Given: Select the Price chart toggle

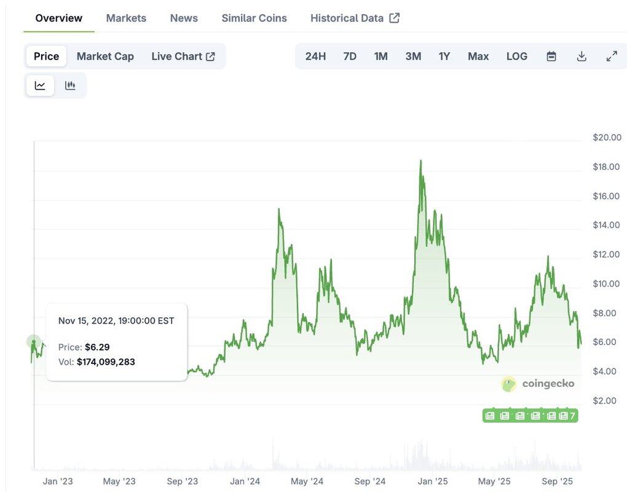Looking at the screenshot, I should (x=46, y=57).
